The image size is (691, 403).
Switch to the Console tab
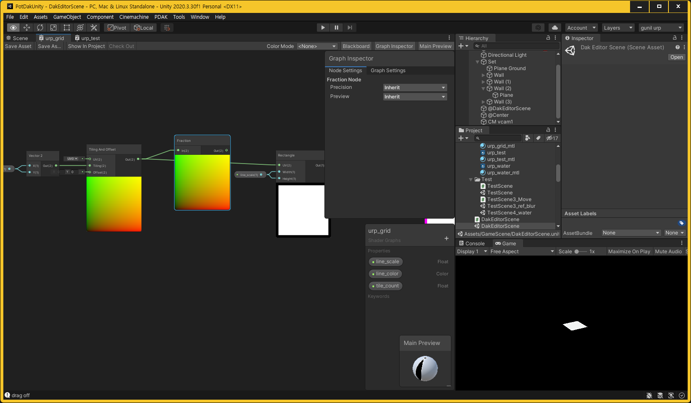pos(472,244)
